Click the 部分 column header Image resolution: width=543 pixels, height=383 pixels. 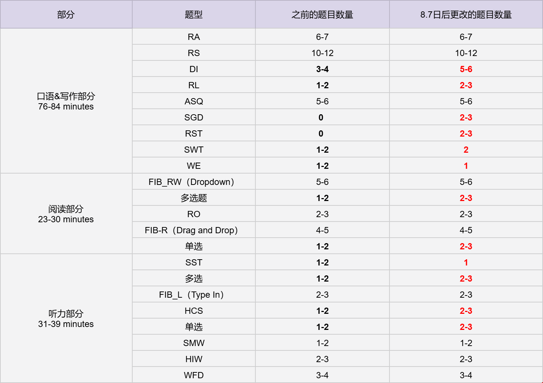coord(66,15)
